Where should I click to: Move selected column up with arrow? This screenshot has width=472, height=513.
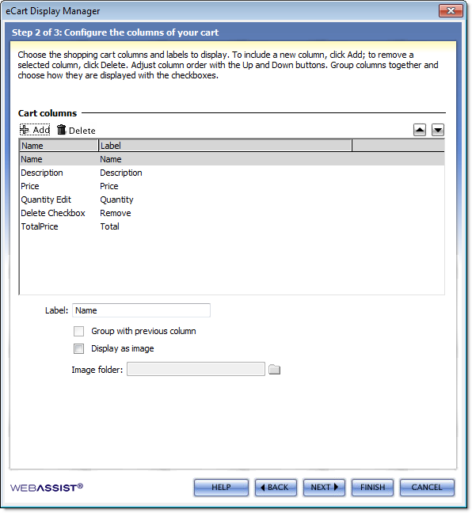419,130
